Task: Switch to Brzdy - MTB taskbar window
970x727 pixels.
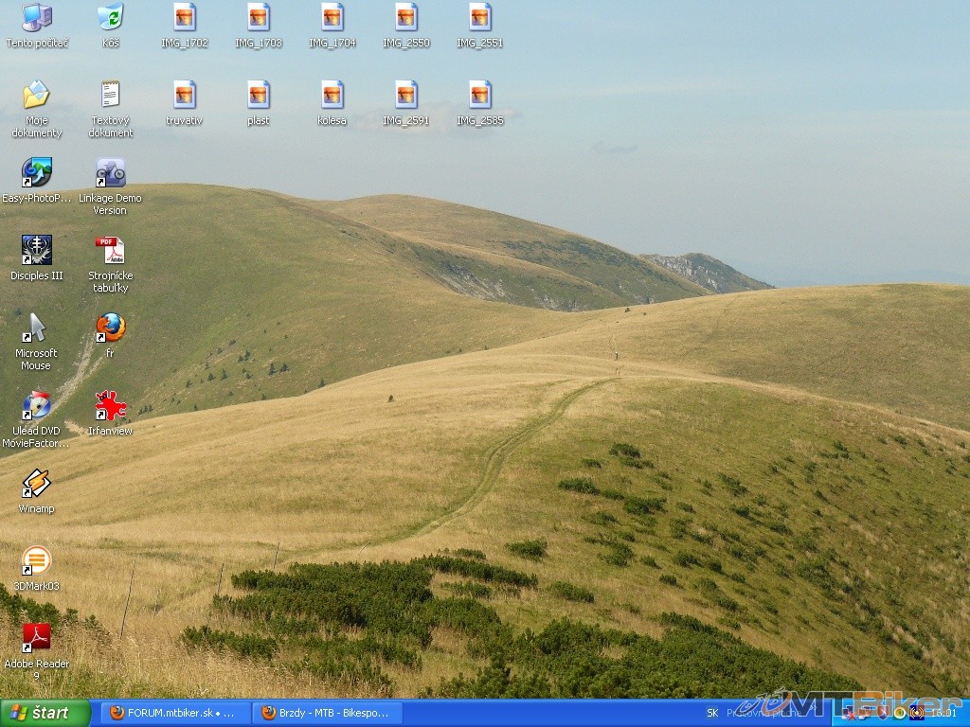Action: 327,713
